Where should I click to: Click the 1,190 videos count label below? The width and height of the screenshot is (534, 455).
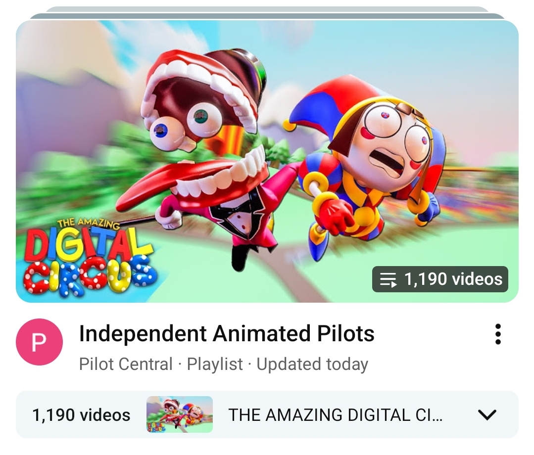tap(81, 415)
